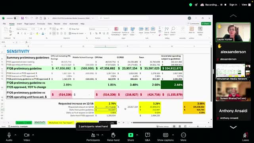
Task: Click the Leave meeting icon
Action: click(245, 135)
